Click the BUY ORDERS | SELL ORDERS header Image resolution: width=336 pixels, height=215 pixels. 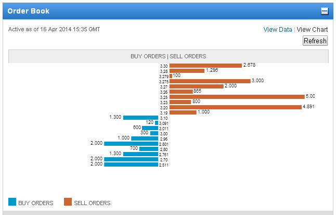(x=169, y=56)
